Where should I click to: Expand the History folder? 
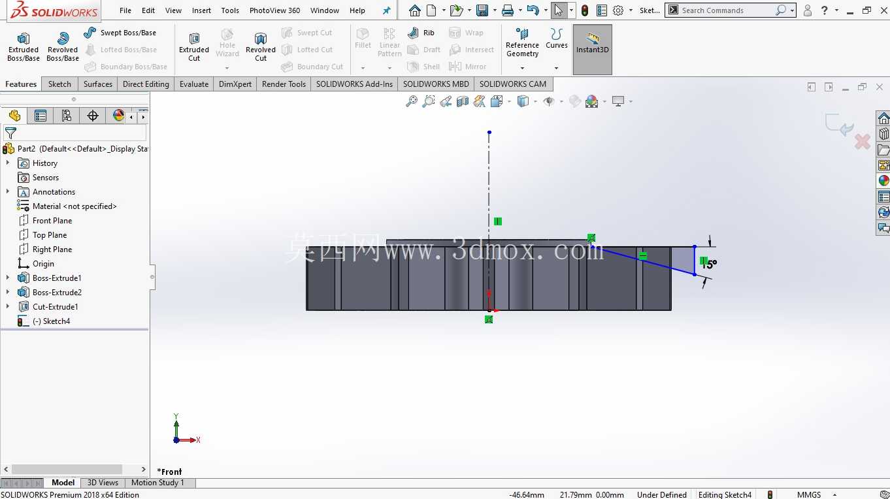8,163
